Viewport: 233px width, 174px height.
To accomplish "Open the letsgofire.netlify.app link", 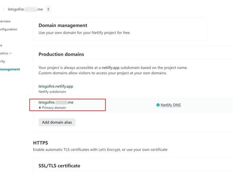I will [56, 86].
